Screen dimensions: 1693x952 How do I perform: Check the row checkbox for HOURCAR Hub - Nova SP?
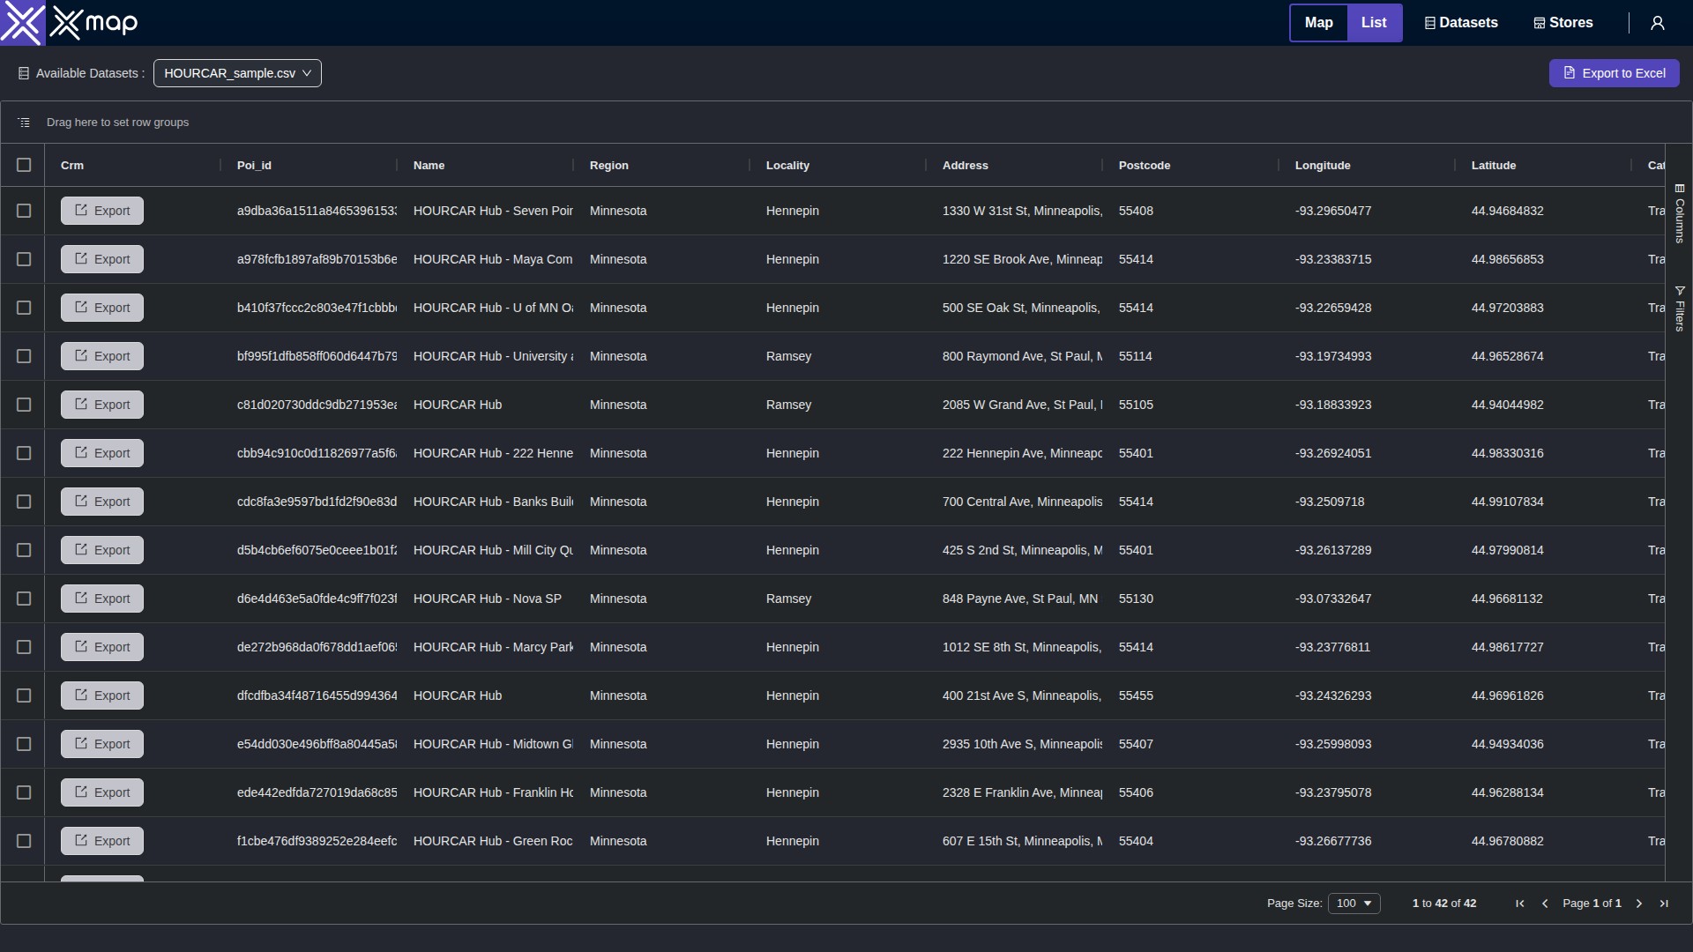click(24, 599)
